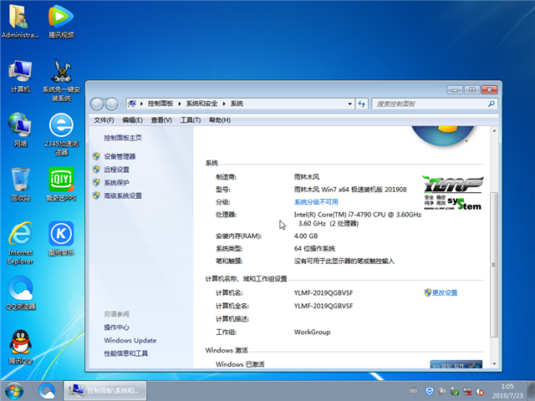Image resolution: width=535 pixels, height=401 pixels.
Task: Open the 文件(F) menu
Action: pyautogui.click(x=104, y=120)
